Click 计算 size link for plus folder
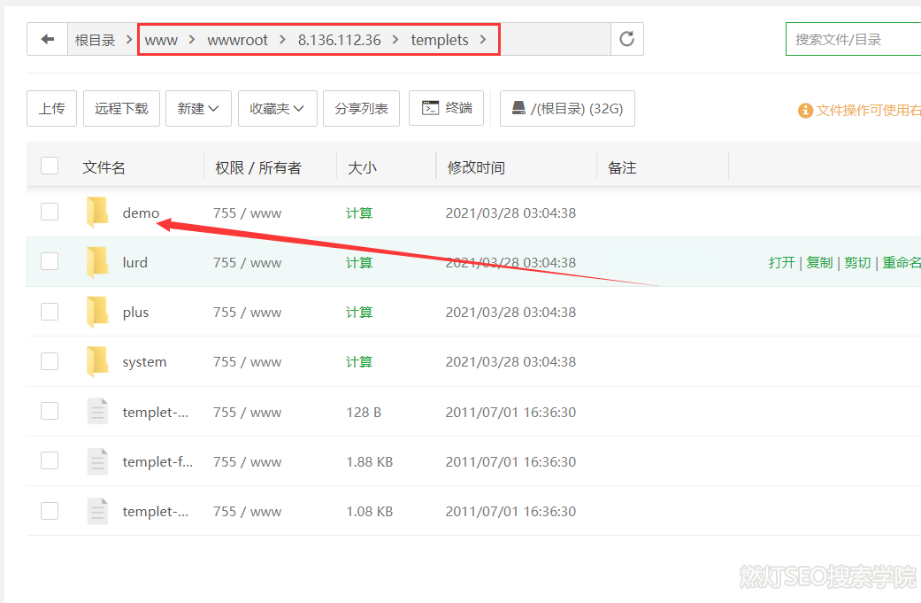Image resolution: width=921 pixels, height=603 pixels. pos(359,312)
